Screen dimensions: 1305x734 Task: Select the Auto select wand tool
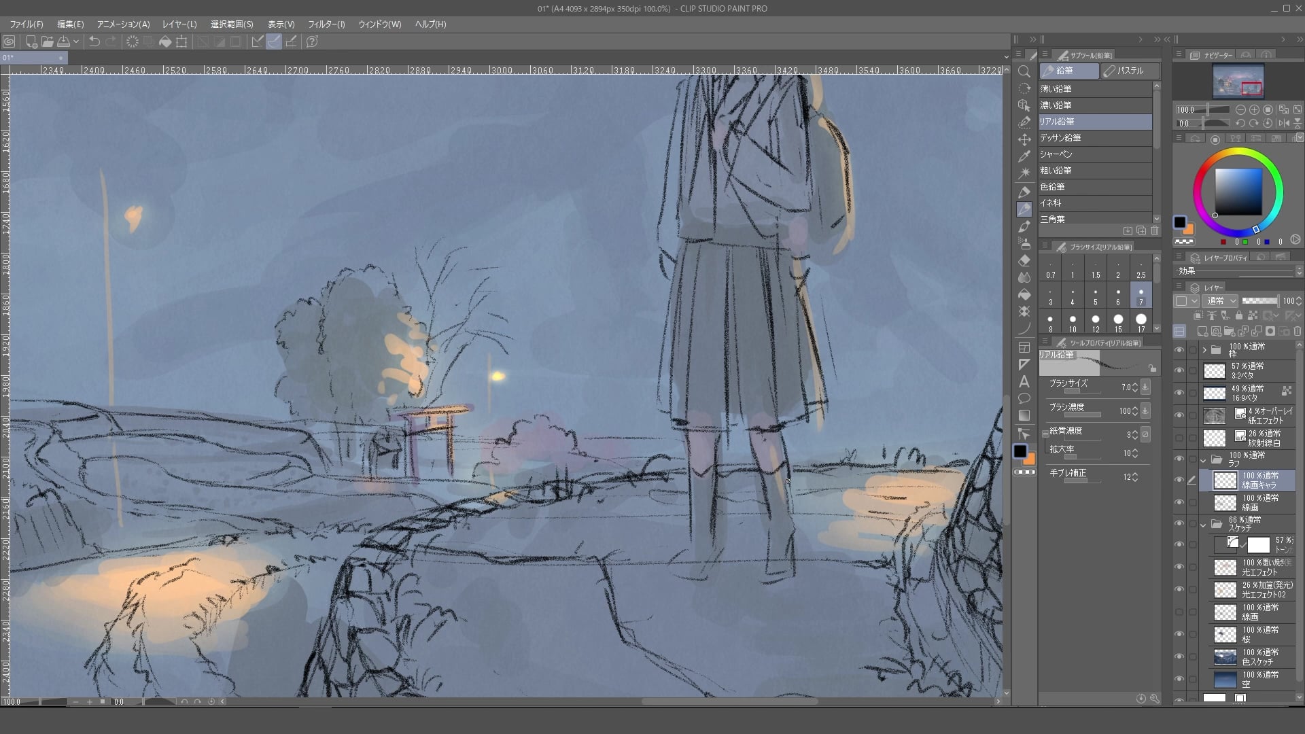1024,173
